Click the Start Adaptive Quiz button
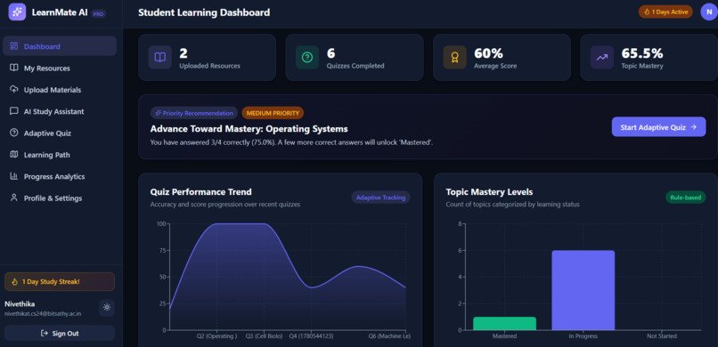Viewport: 718px width, 347px height. [x=658, y=127]
